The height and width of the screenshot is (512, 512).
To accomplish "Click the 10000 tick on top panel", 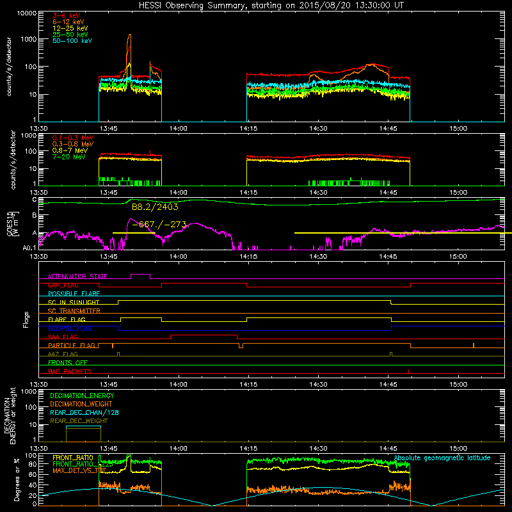I will [x=27, y=13].
